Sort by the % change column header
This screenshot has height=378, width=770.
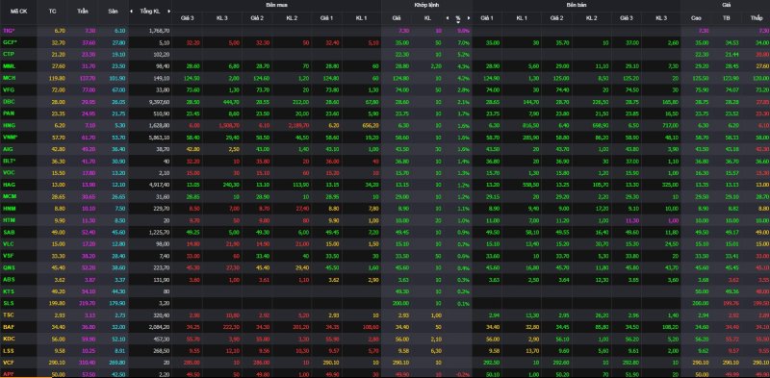[x=458, y=18]
